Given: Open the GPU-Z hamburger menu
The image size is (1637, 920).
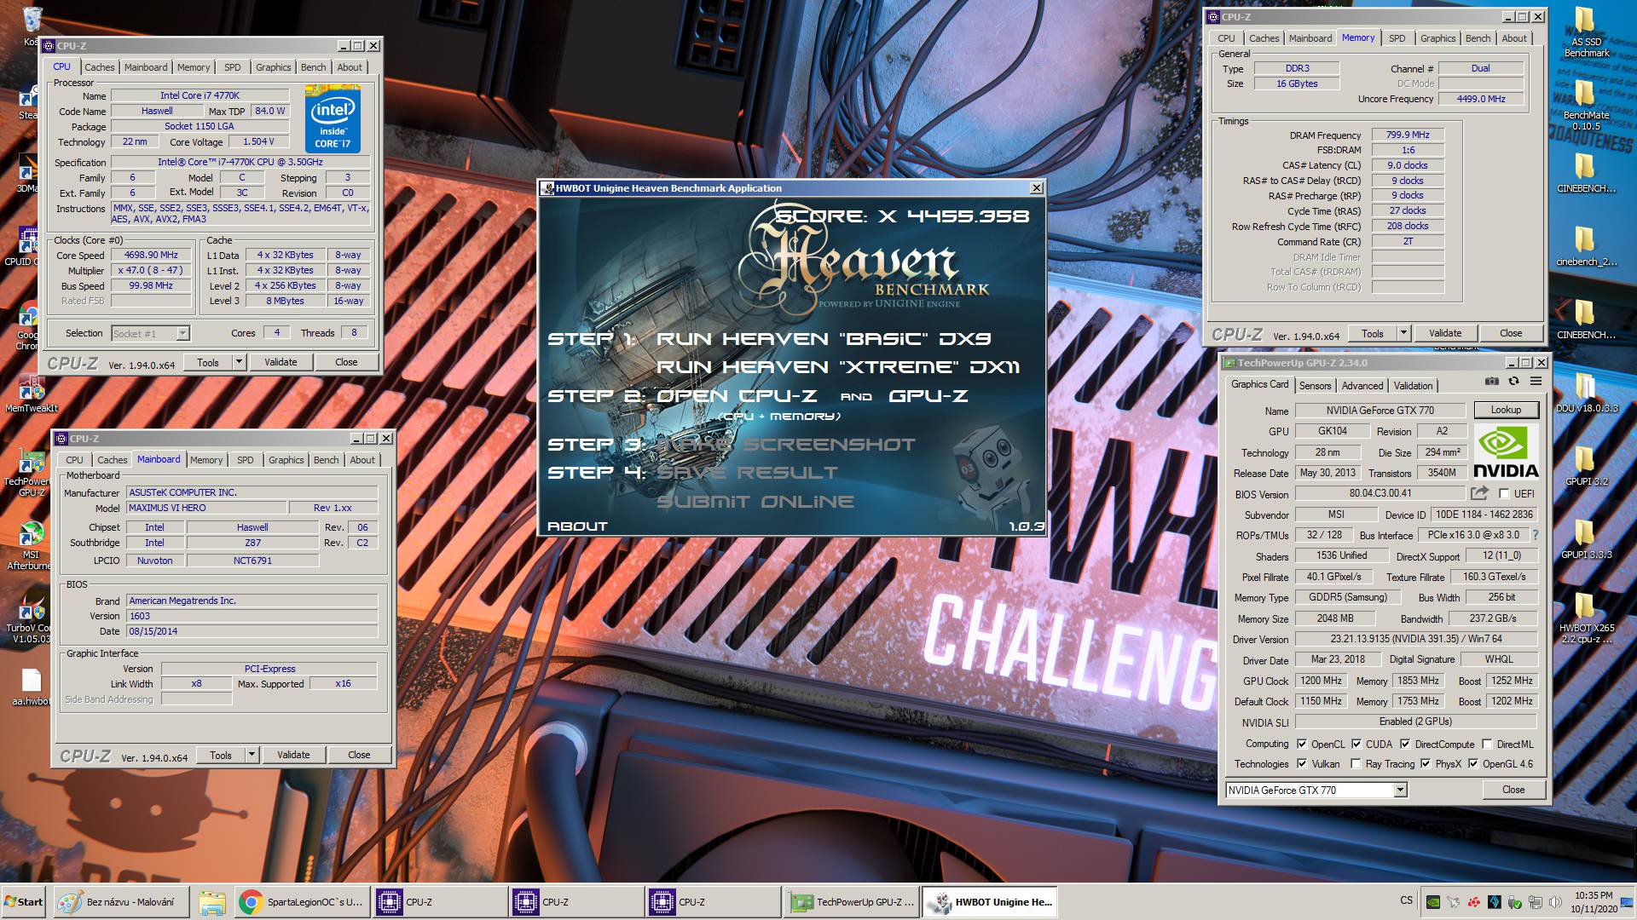Looking at the screenshot, I should [1536, 382].
